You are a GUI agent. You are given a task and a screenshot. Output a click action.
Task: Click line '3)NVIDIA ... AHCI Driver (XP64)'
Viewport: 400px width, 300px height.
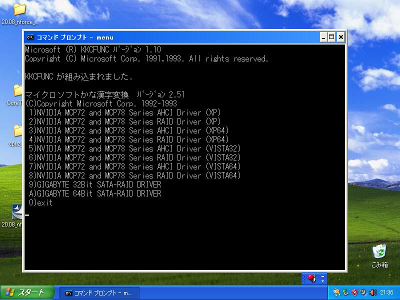[128, 130]
